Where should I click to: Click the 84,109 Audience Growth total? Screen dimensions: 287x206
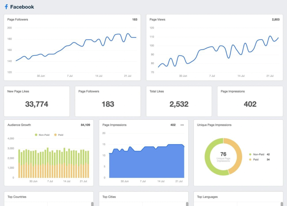(x=85, y=125)
